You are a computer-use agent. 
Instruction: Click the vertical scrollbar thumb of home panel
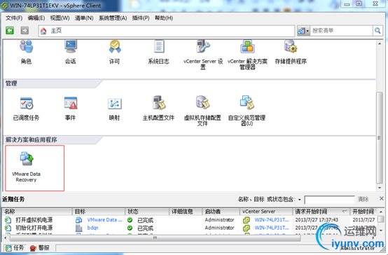click(380, 137)
